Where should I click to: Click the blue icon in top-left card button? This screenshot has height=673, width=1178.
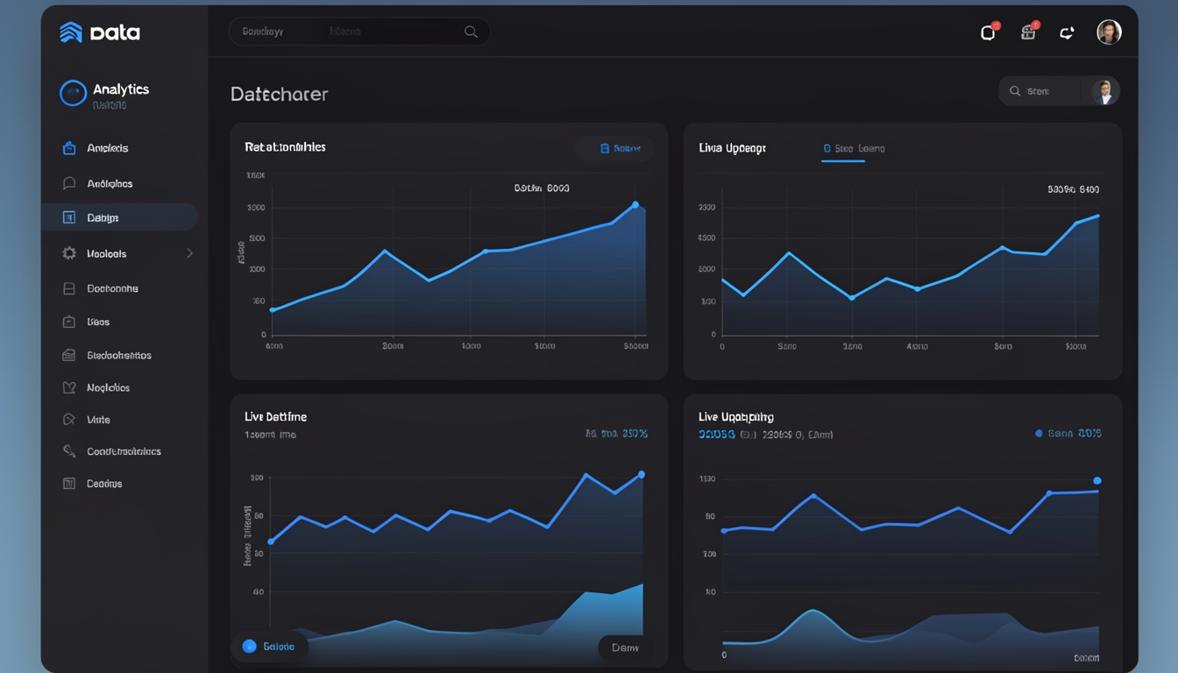click(x=604, y=148)
